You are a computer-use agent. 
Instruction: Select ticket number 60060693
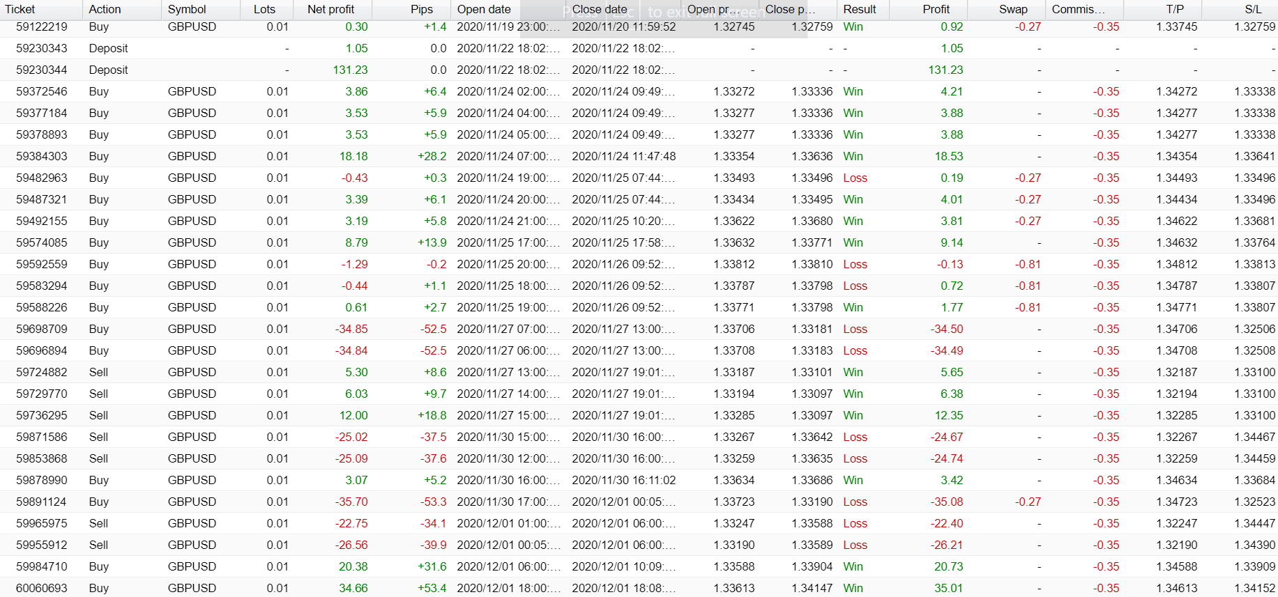click(42, 588)
